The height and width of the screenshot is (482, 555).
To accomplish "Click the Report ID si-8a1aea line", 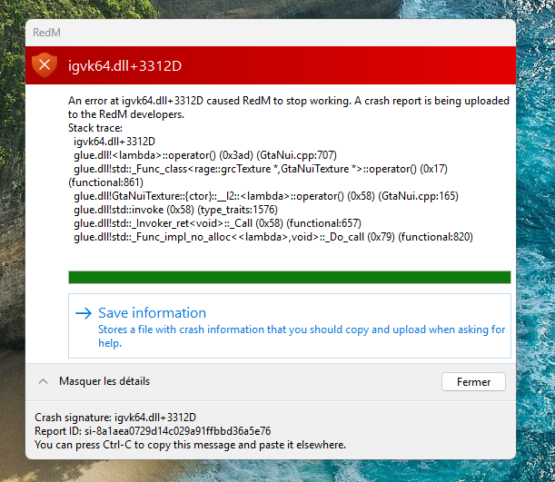I will click(x=153, y=431).
